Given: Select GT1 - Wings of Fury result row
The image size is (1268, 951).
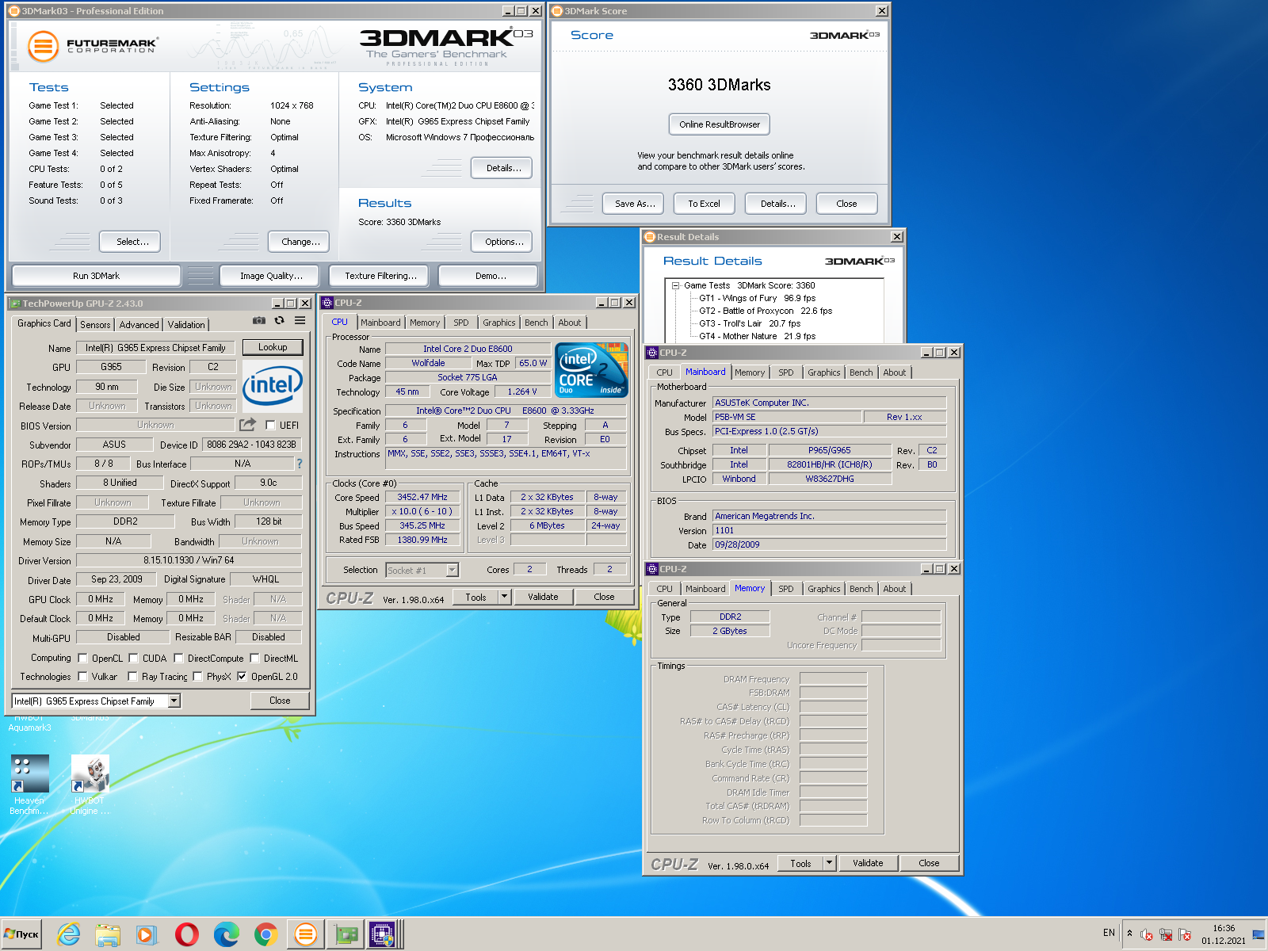Looking at the screenshot, I should coord(757,298).
